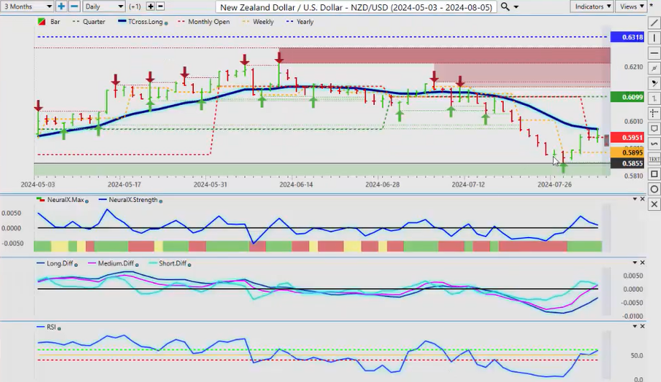Select the diagonal trend line drawing tool

(654, 23)
